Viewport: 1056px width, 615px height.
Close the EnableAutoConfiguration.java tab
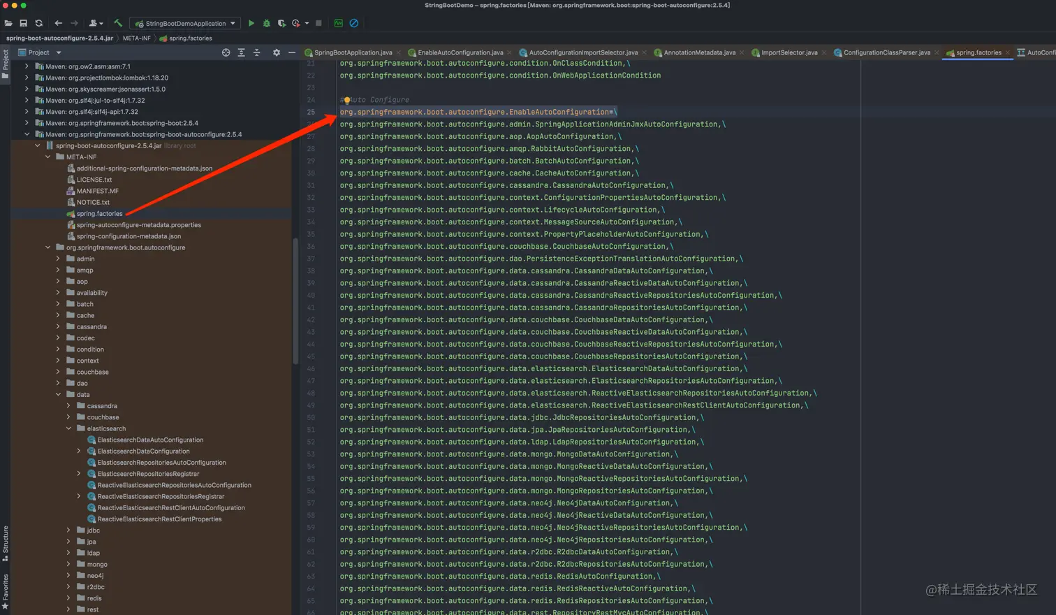[509, 52]
